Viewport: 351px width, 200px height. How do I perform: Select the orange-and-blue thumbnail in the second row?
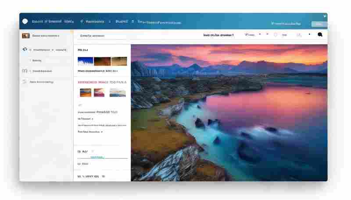86,93
